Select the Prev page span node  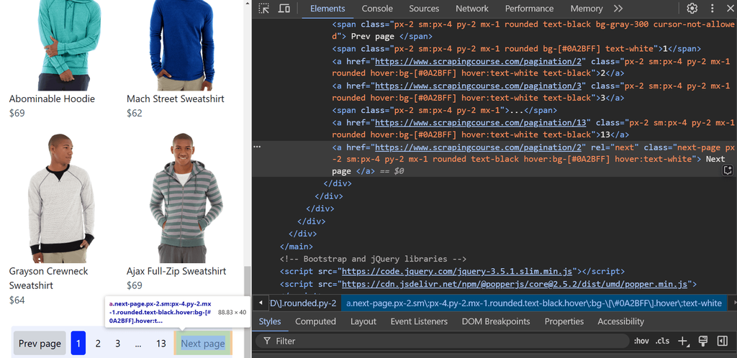point(533,30)
